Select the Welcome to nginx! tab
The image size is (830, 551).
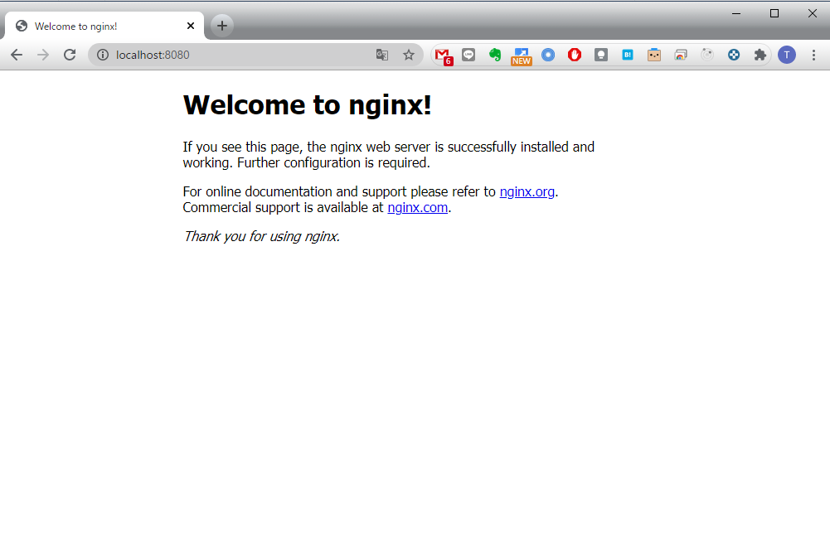(x=104, y=26)
